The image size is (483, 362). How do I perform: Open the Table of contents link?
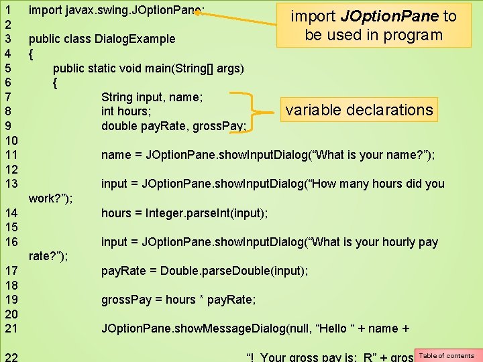point(449,356)
